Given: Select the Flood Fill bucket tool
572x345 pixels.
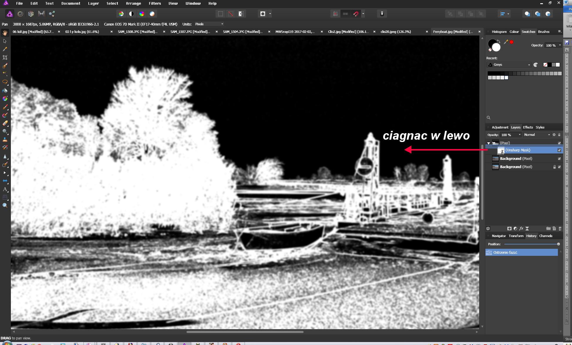Looking at the screenshot, I should (x=5, y=90).
